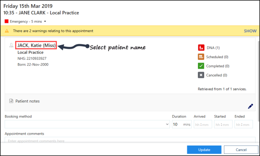Click the green Completed checkmark icon
Screen dimensions: 260x156
click(201, 66)
